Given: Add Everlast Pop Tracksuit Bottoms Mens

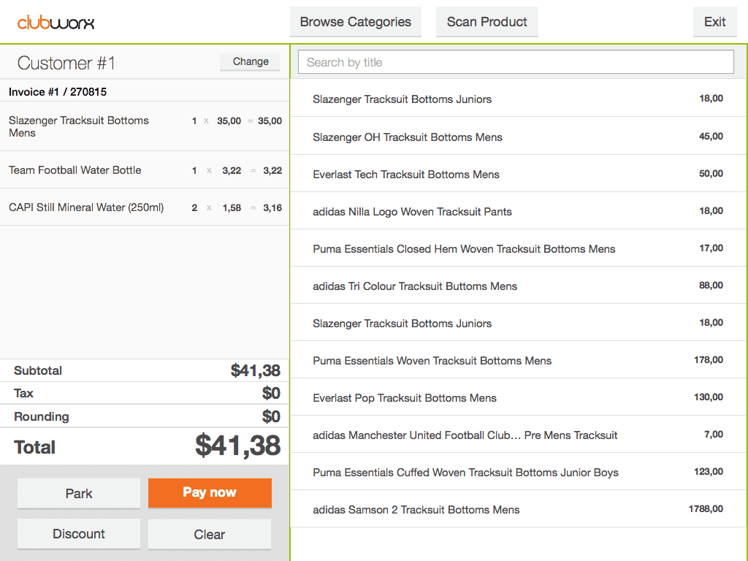Looking at the screenshot, I should coord(518,397).
